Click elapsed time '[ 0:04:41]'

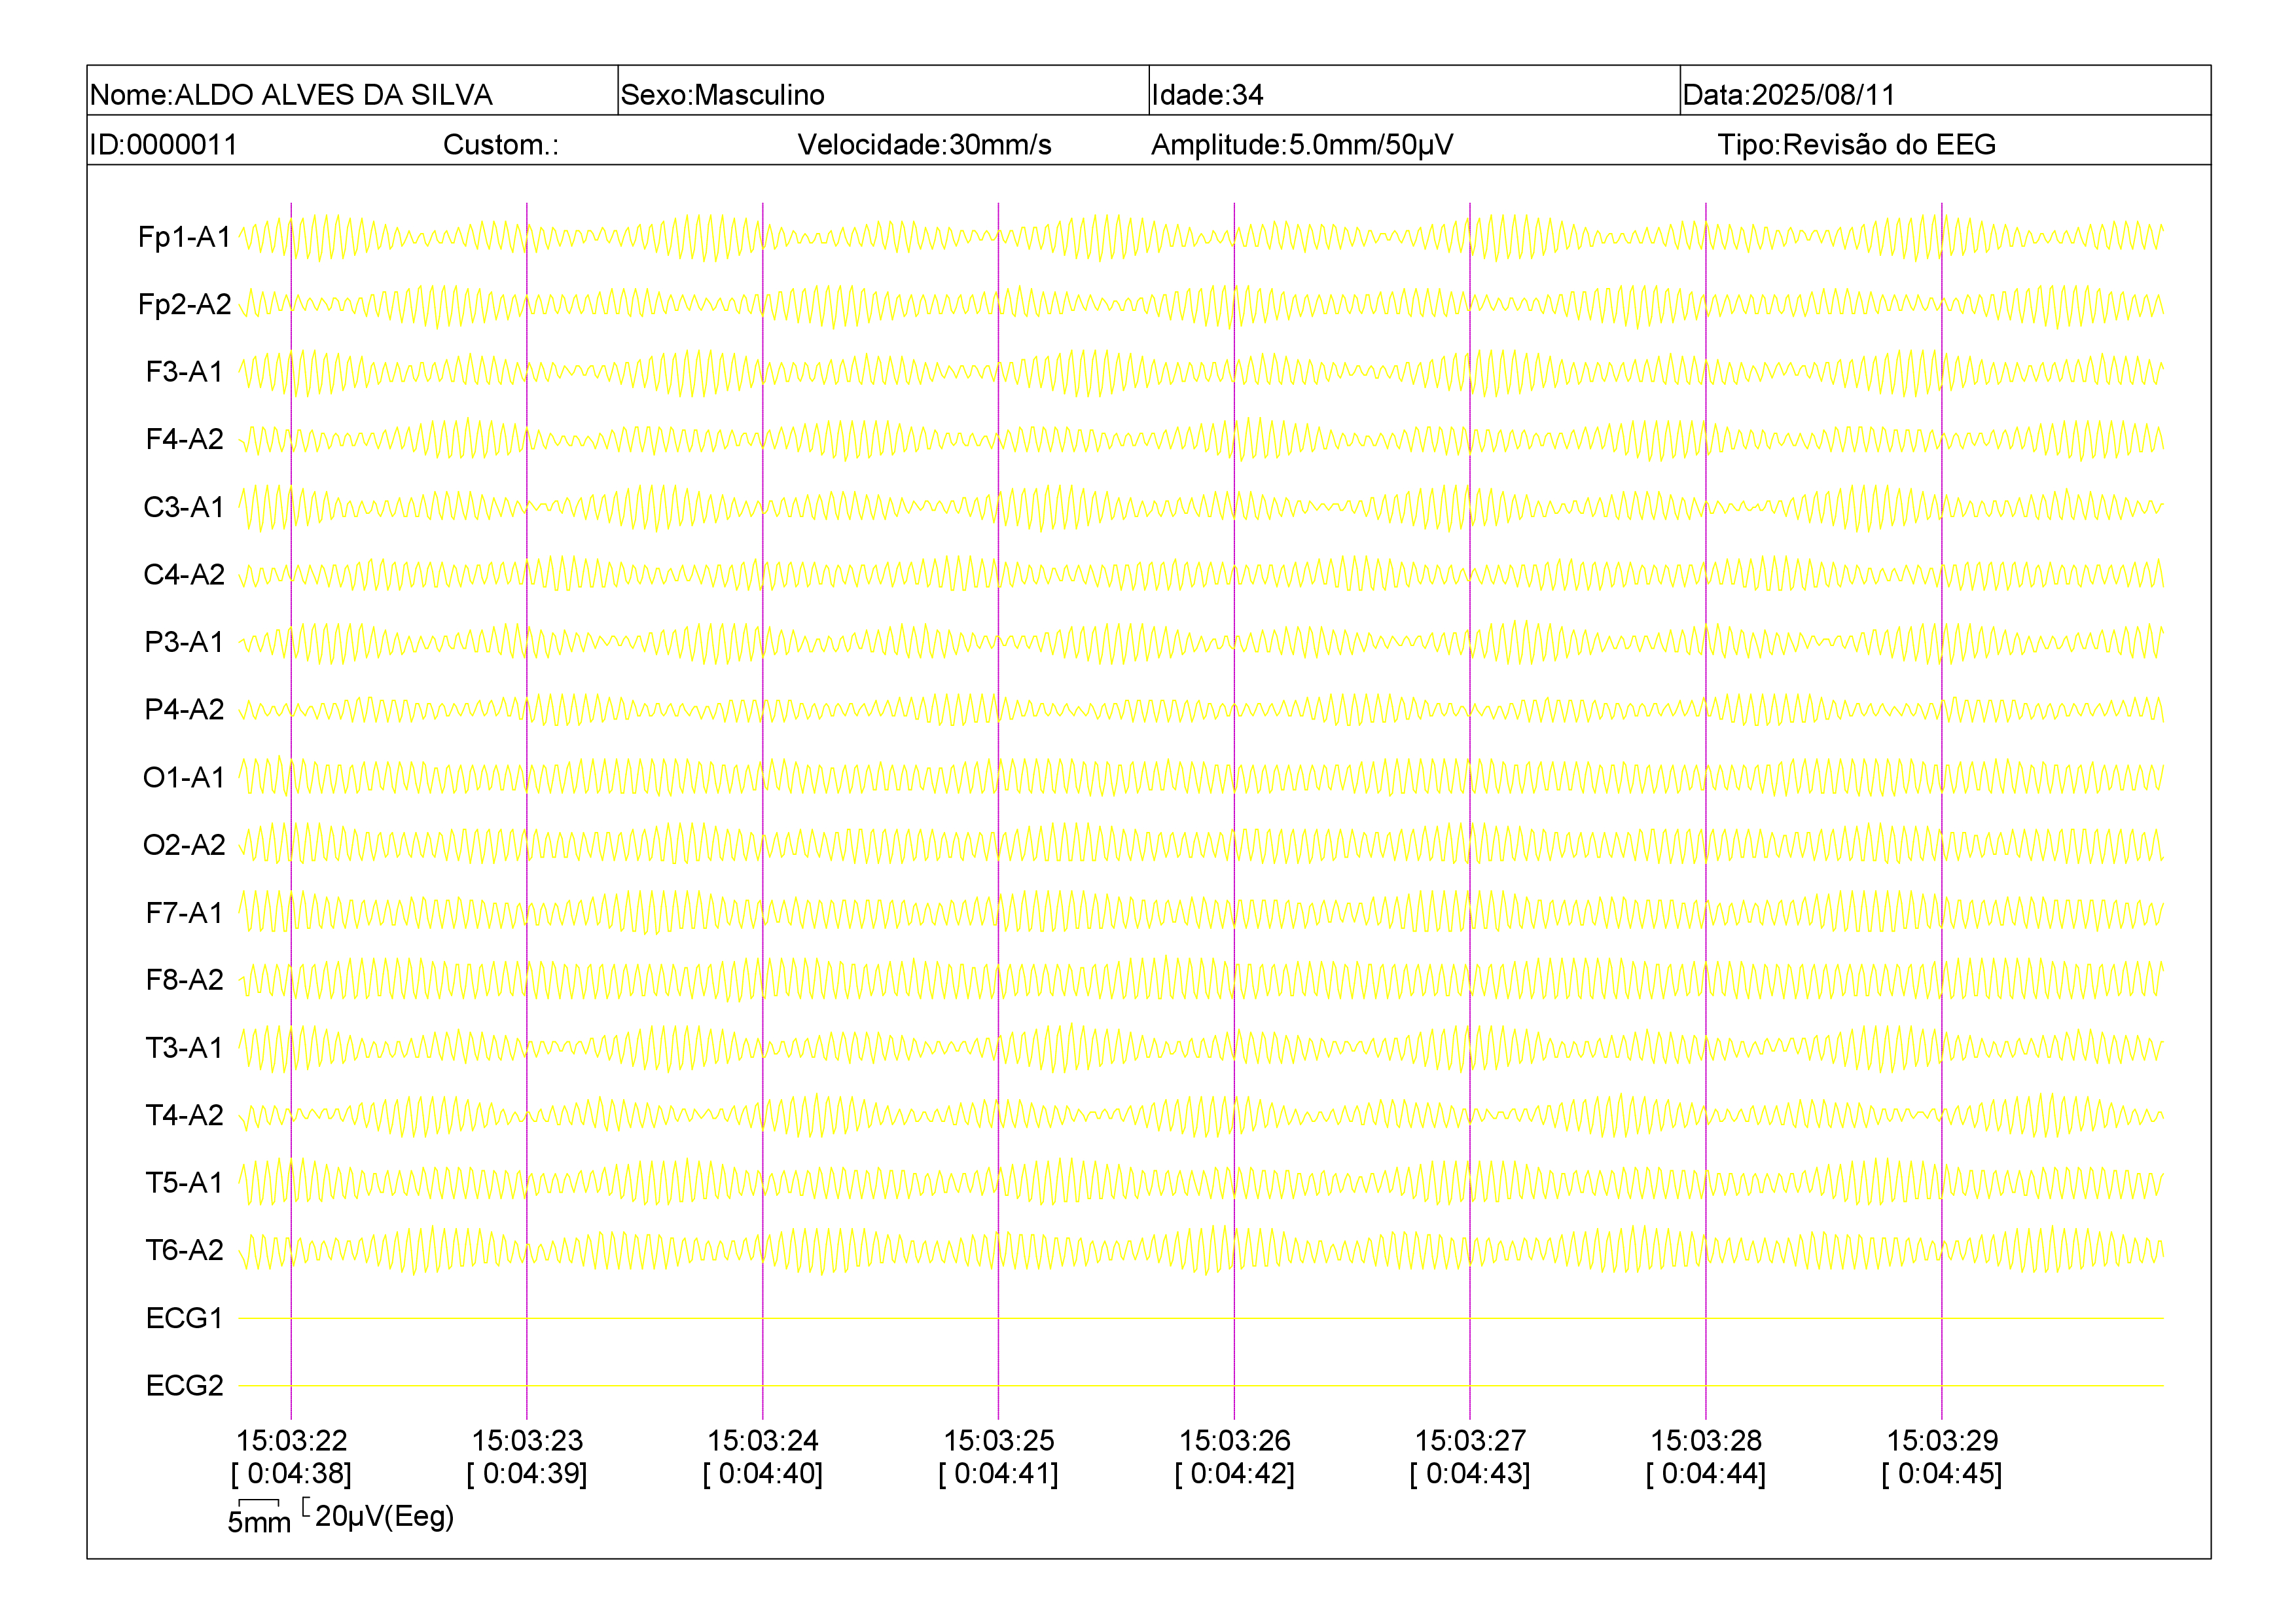(x=999, y=1474)
